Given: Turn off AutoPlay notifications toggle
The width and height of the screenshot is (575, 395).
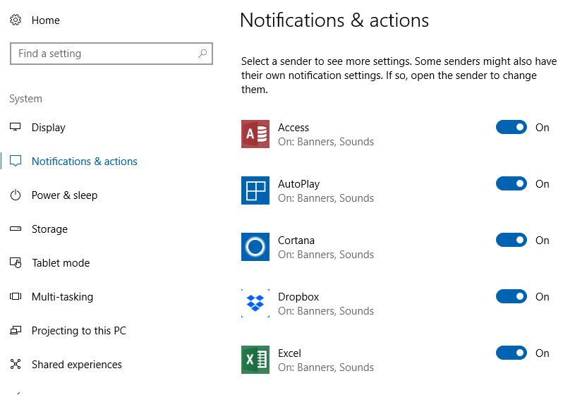Looking at the screenshot, I should [512, 184].
